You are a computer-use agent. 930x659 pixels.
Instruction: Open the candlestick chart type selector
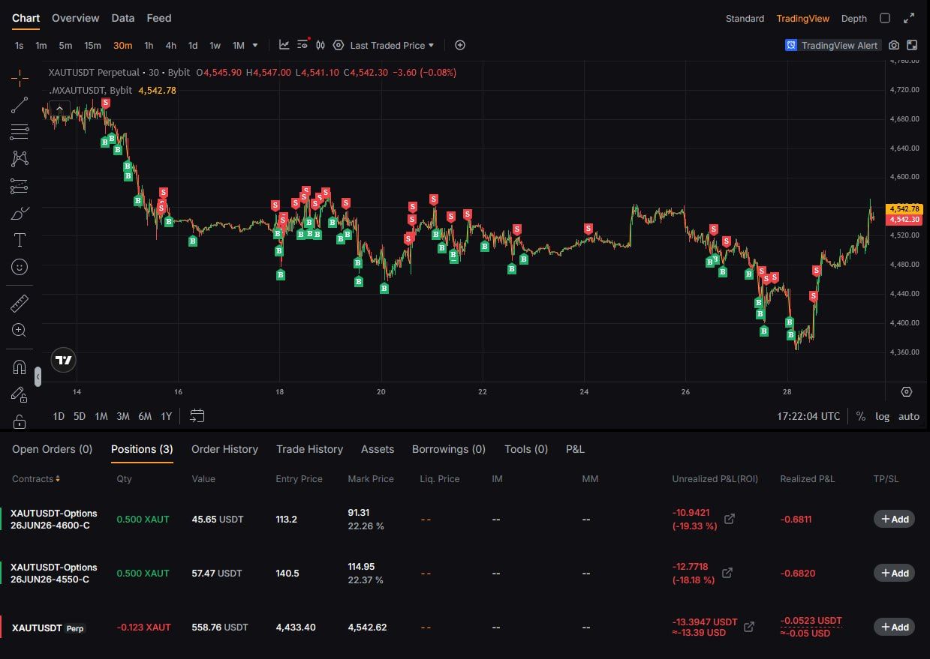coord(321,45)
